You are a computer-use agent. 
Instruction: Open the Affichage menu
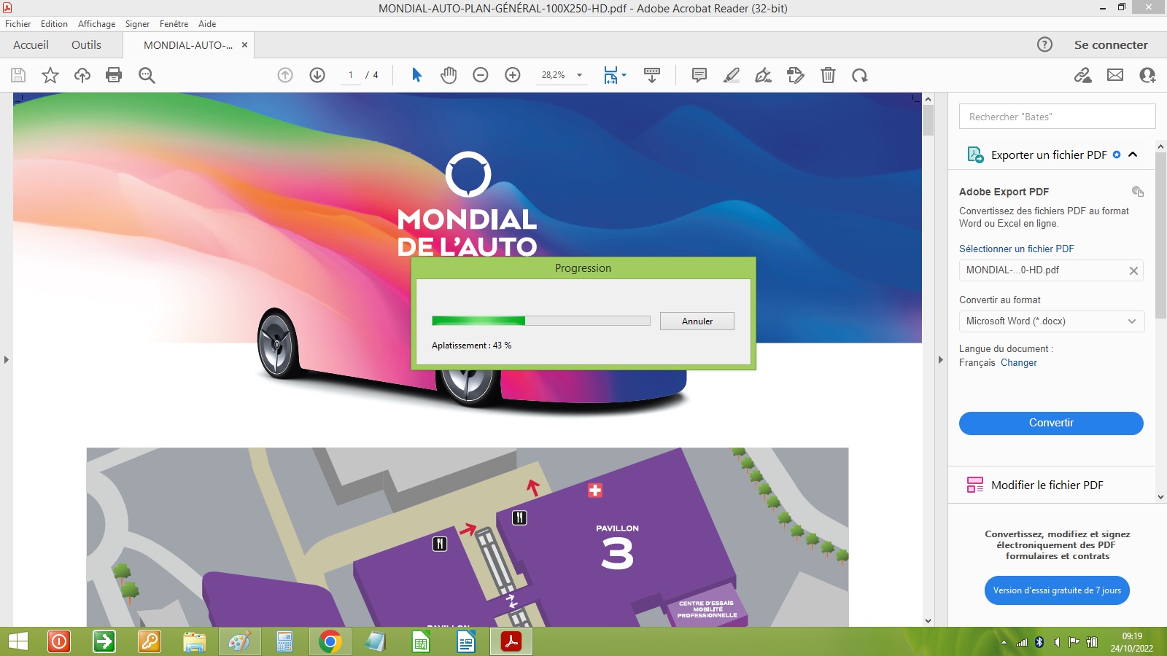click(x=96, y=24)
